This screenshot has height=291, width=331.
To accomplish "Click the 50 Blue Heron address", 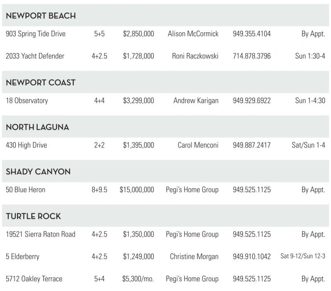I will point(26,190).
